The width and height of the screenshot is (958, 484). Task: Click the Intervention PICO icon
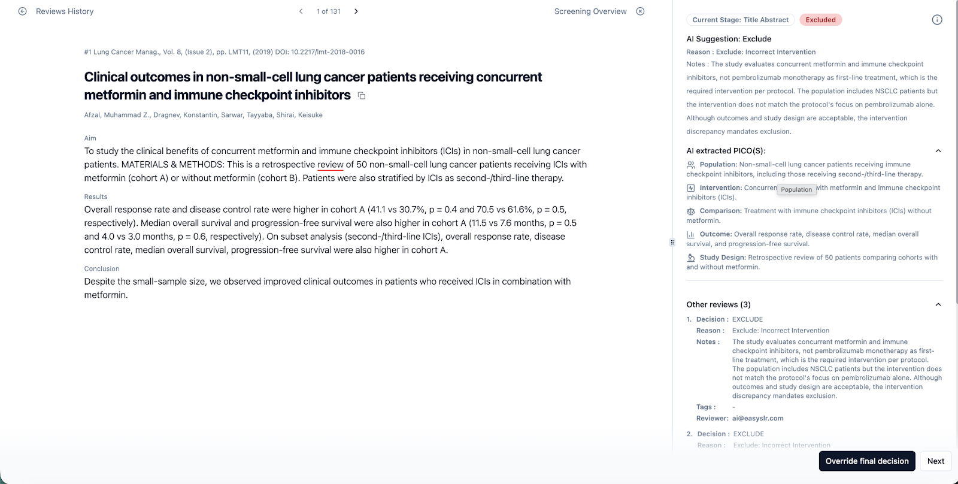pyautogui.click(x=691, y=188)
